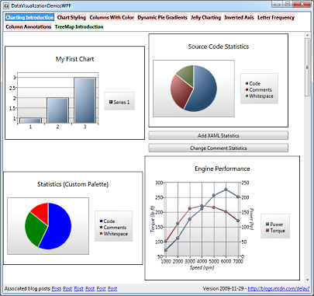Click the scrollbar down arrow
The height and width of the screenshot is (296, 314).
coord(308,280)
